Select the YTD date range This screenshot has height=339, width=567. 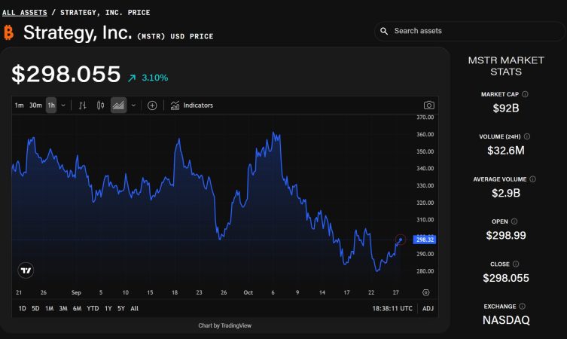click(93, 308)
